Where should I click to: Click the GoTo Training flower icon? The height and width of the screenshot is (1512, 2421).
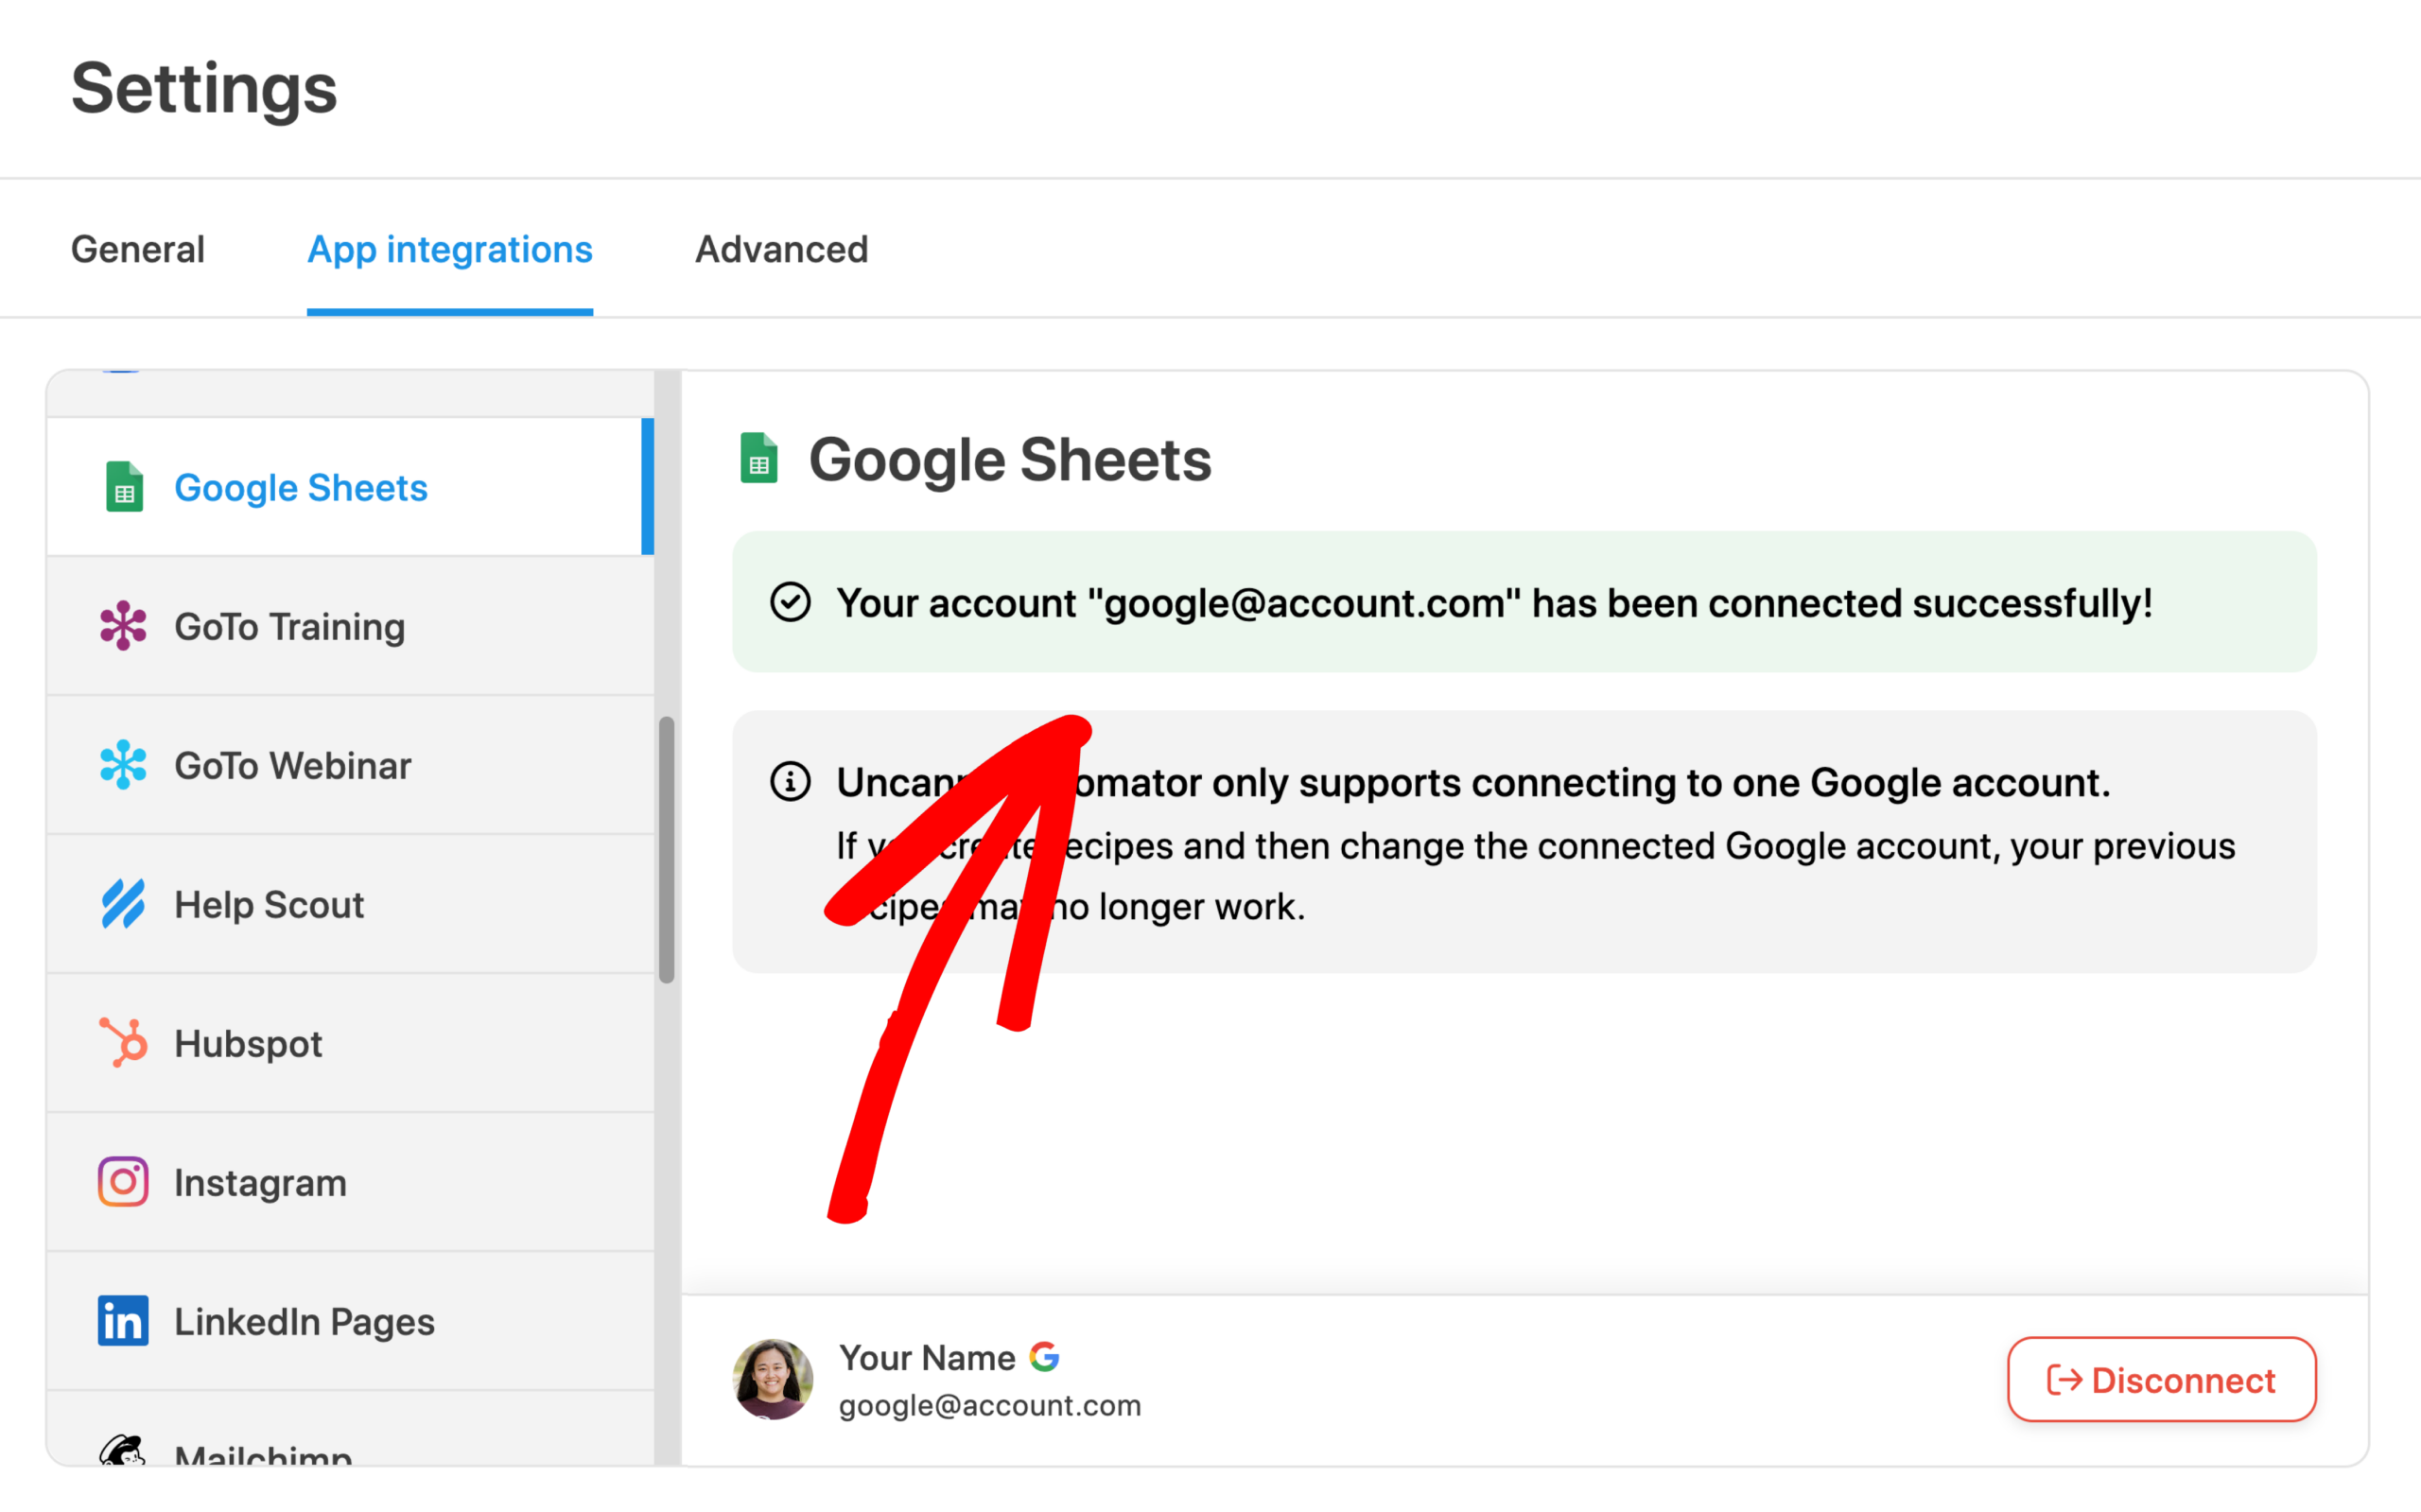[123, 626]
